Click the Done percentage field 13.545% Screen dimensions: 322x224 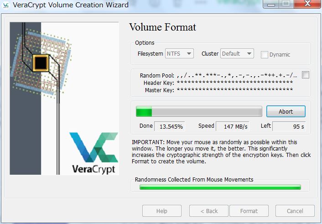tap(170, 126)
